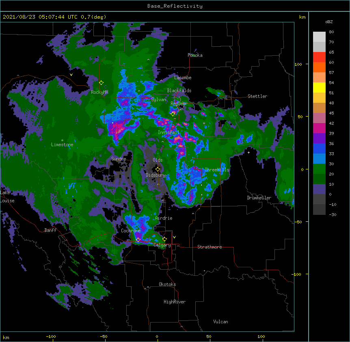Click the Limestone label
The width and height of the screenshot is (350, 342).
(62, 145)
